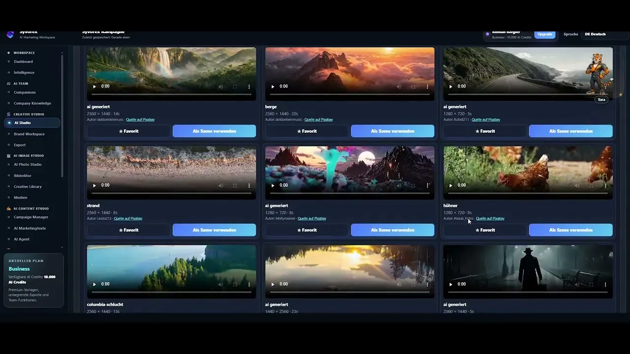Open more options on the strand video
This screenshot has width=630, height=354.
[x=249, y=185]
